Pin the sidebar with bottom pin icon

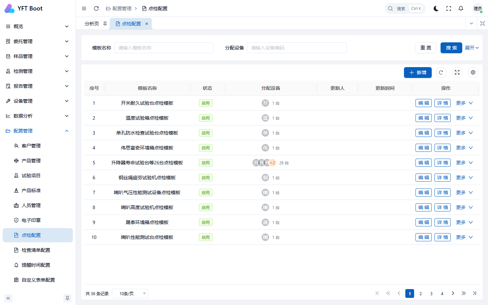(x=67, y=298)
